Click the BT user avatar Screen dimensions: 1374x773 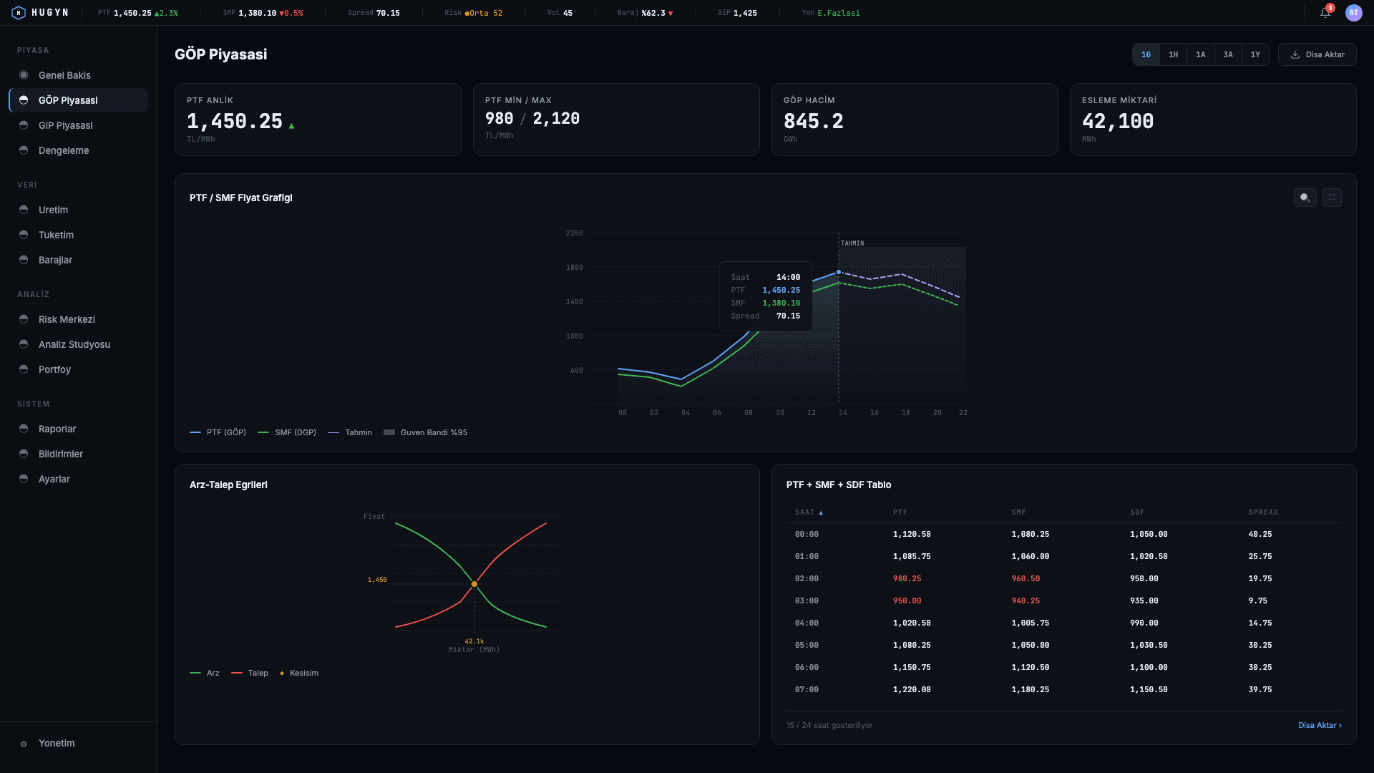click(x=1353, y=13)
